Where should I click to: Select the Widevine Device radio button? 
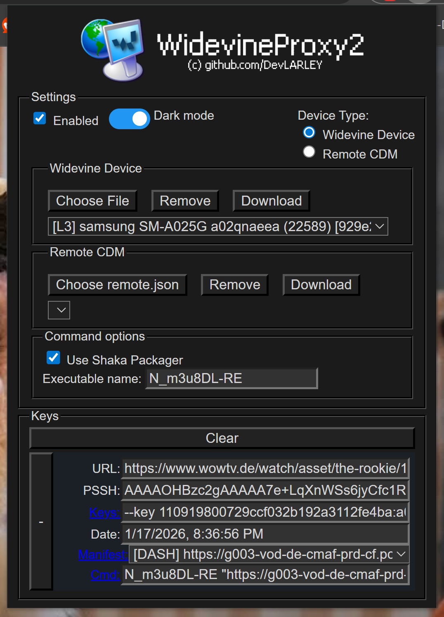309,132
